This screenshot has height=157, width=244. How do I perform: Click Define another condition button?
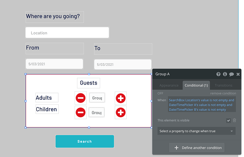click(197, 147)
